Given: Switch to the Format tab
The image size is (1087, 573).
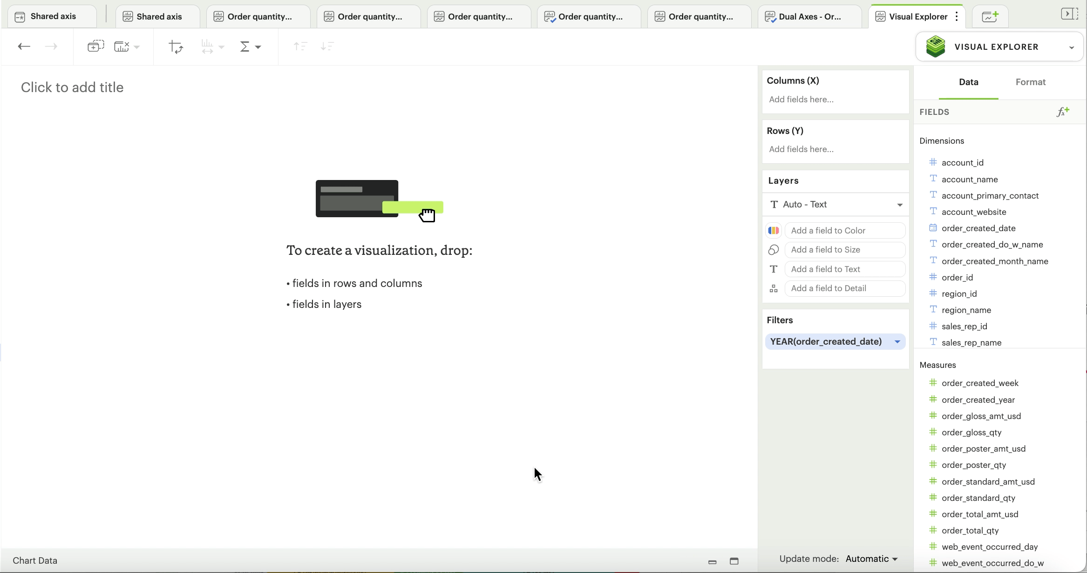Looking at the screenshot, I should click(1030, 82).
